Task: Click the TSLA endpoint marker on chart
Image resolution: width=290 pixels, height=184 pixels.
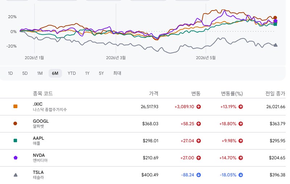Action: tap(275, 45)
